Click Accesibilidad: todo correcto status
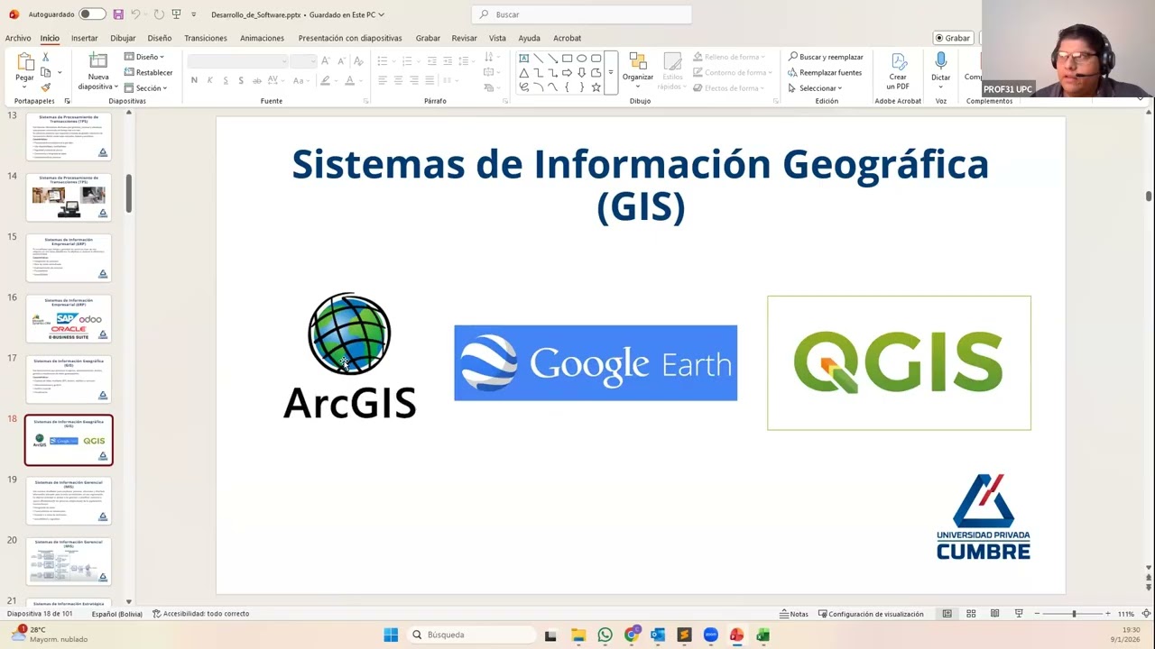The image size is (1155, 649). pos(200,614)
